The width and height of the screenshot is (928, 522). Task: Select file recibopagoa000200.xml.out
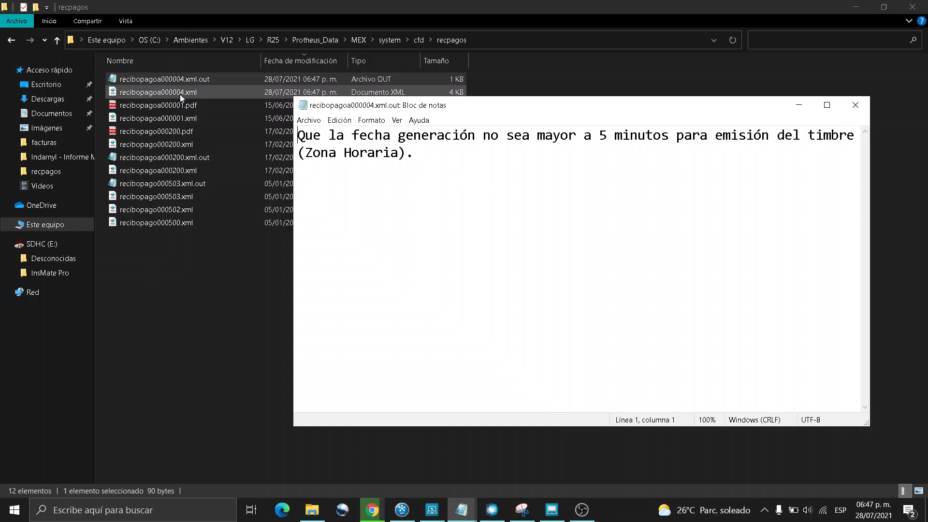point(164,158)
